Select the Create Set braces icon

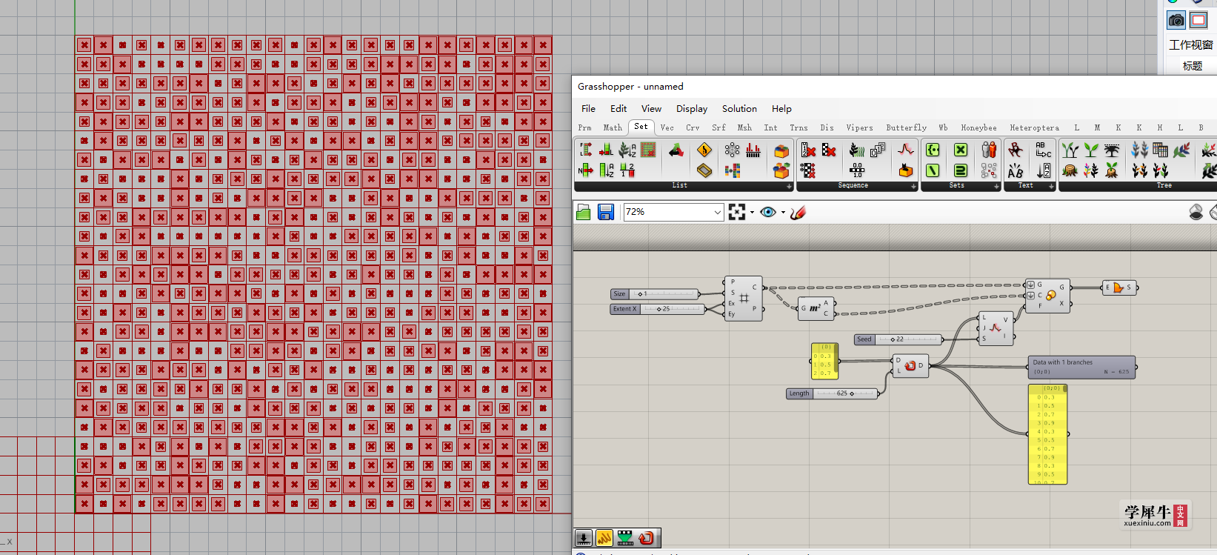coord(933,150)
